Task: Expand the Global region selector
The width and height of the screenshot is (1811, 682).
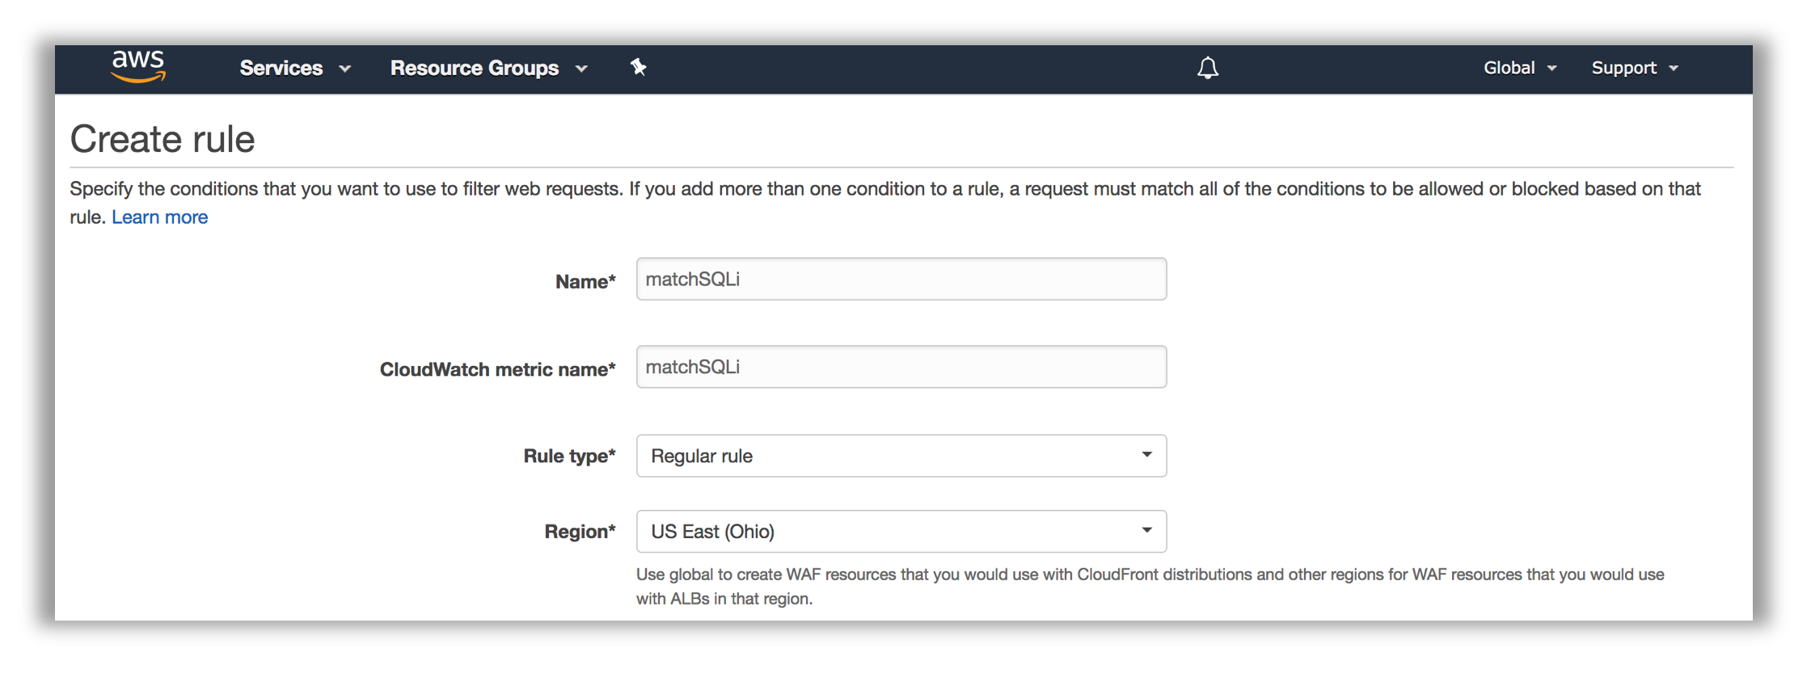Action: [x=1520, y=68]
